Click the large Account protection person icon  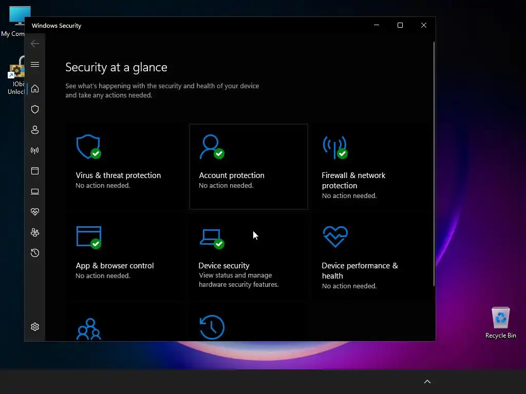click(x=212, y=147)
